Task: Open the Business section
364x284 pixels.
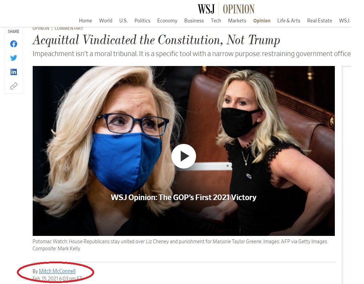Action: click(x=194, y=21)
